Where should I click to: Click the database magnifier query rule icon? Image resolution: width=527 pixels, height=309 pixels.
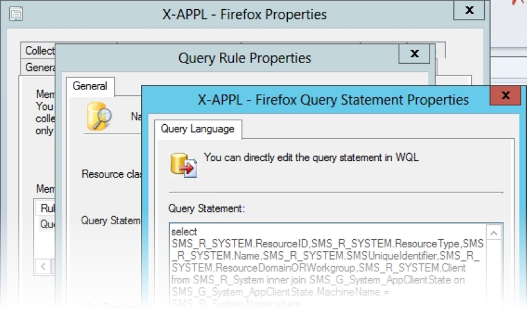click(x=99, y=117)
